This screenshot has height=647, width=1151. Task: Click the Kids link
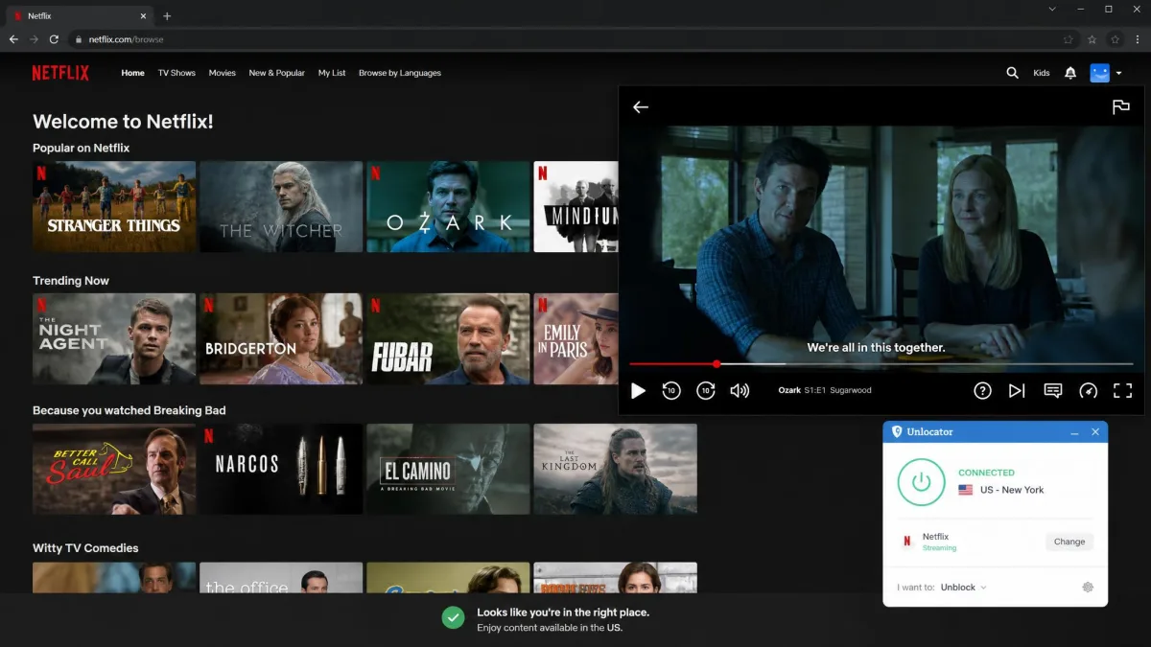point(1042,73)
